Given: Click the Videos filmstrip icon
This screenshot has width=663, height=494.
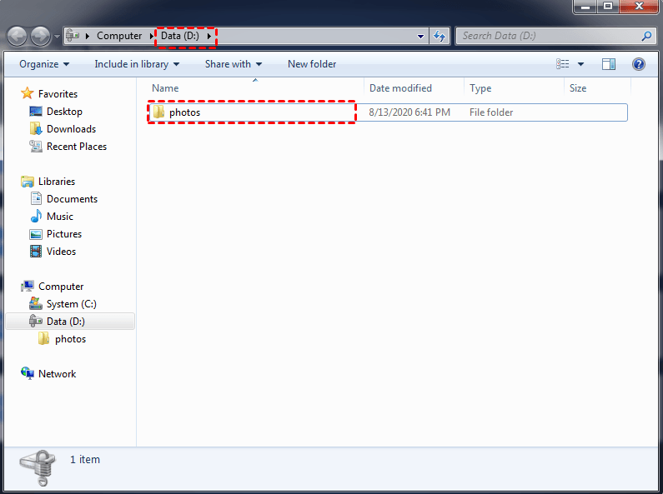Looking at the screenshot, I should pyautogui.click(x=36, y=252).
